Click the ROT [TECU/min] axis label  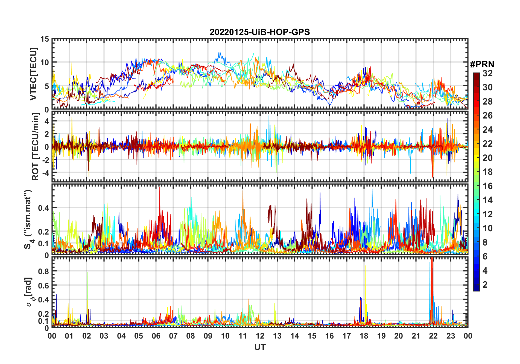pos(35,147)
